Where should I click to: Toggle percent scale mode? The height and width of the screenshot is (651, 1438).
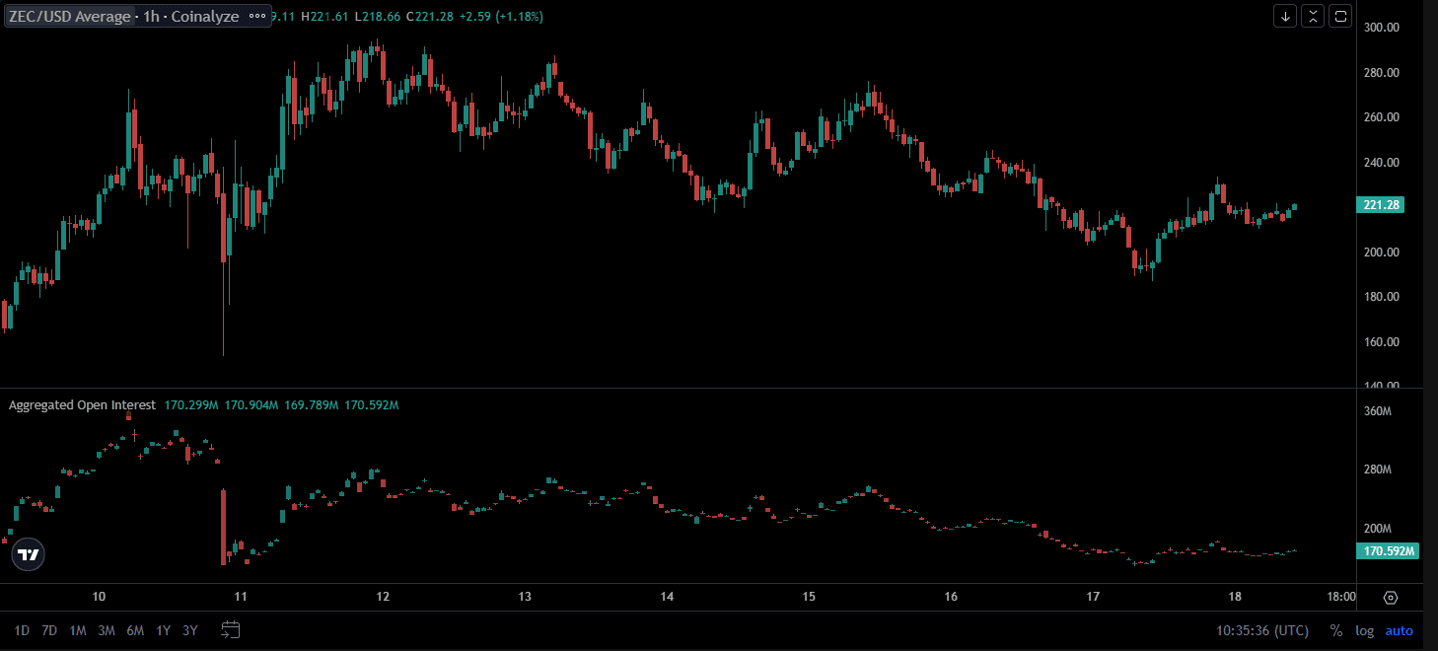click(x=1336, y=631)
